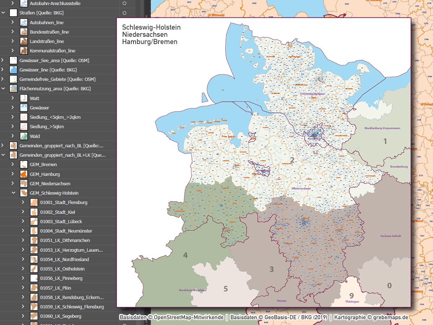Click the Bundesstraßen_line layer thumbnail

click(x=23, y=32)
